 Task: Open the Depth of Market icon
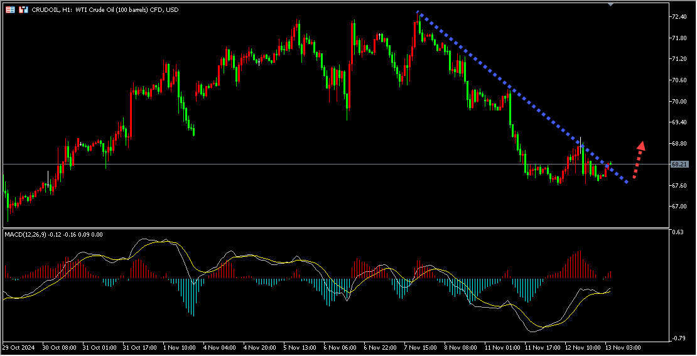[x=23, y=10]
